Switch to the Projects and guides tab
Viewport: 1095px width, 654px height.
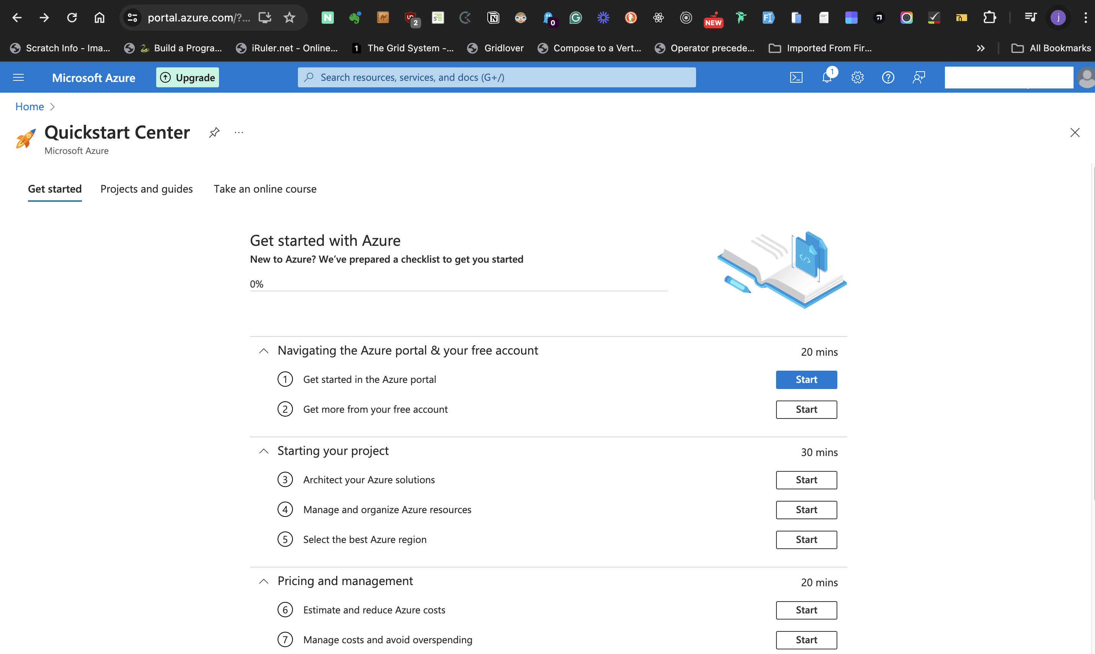(146, 189)
